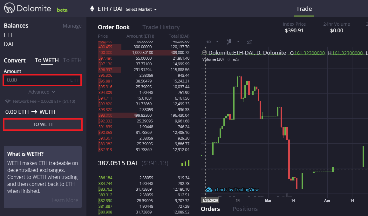Click the 1D chart interval button
Image resolution: width=368 pixels, height=216 pixels.
(x=208, y=42)
